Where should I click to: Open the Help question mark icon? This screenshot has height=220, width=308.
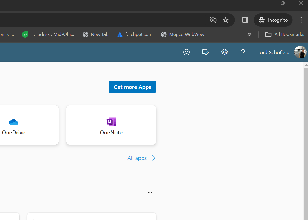(x=243, y=52)
